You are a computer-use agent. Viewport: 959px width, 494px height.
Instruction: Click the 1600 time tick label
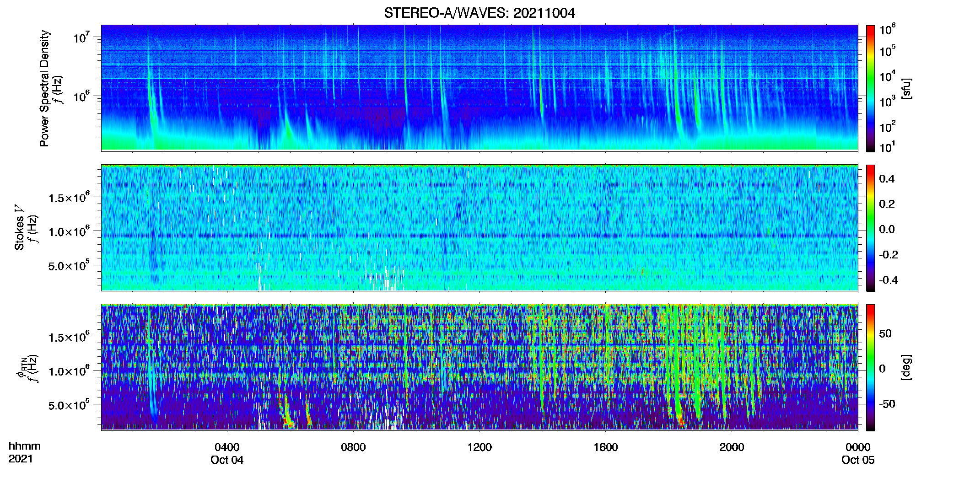click(606, 447)
